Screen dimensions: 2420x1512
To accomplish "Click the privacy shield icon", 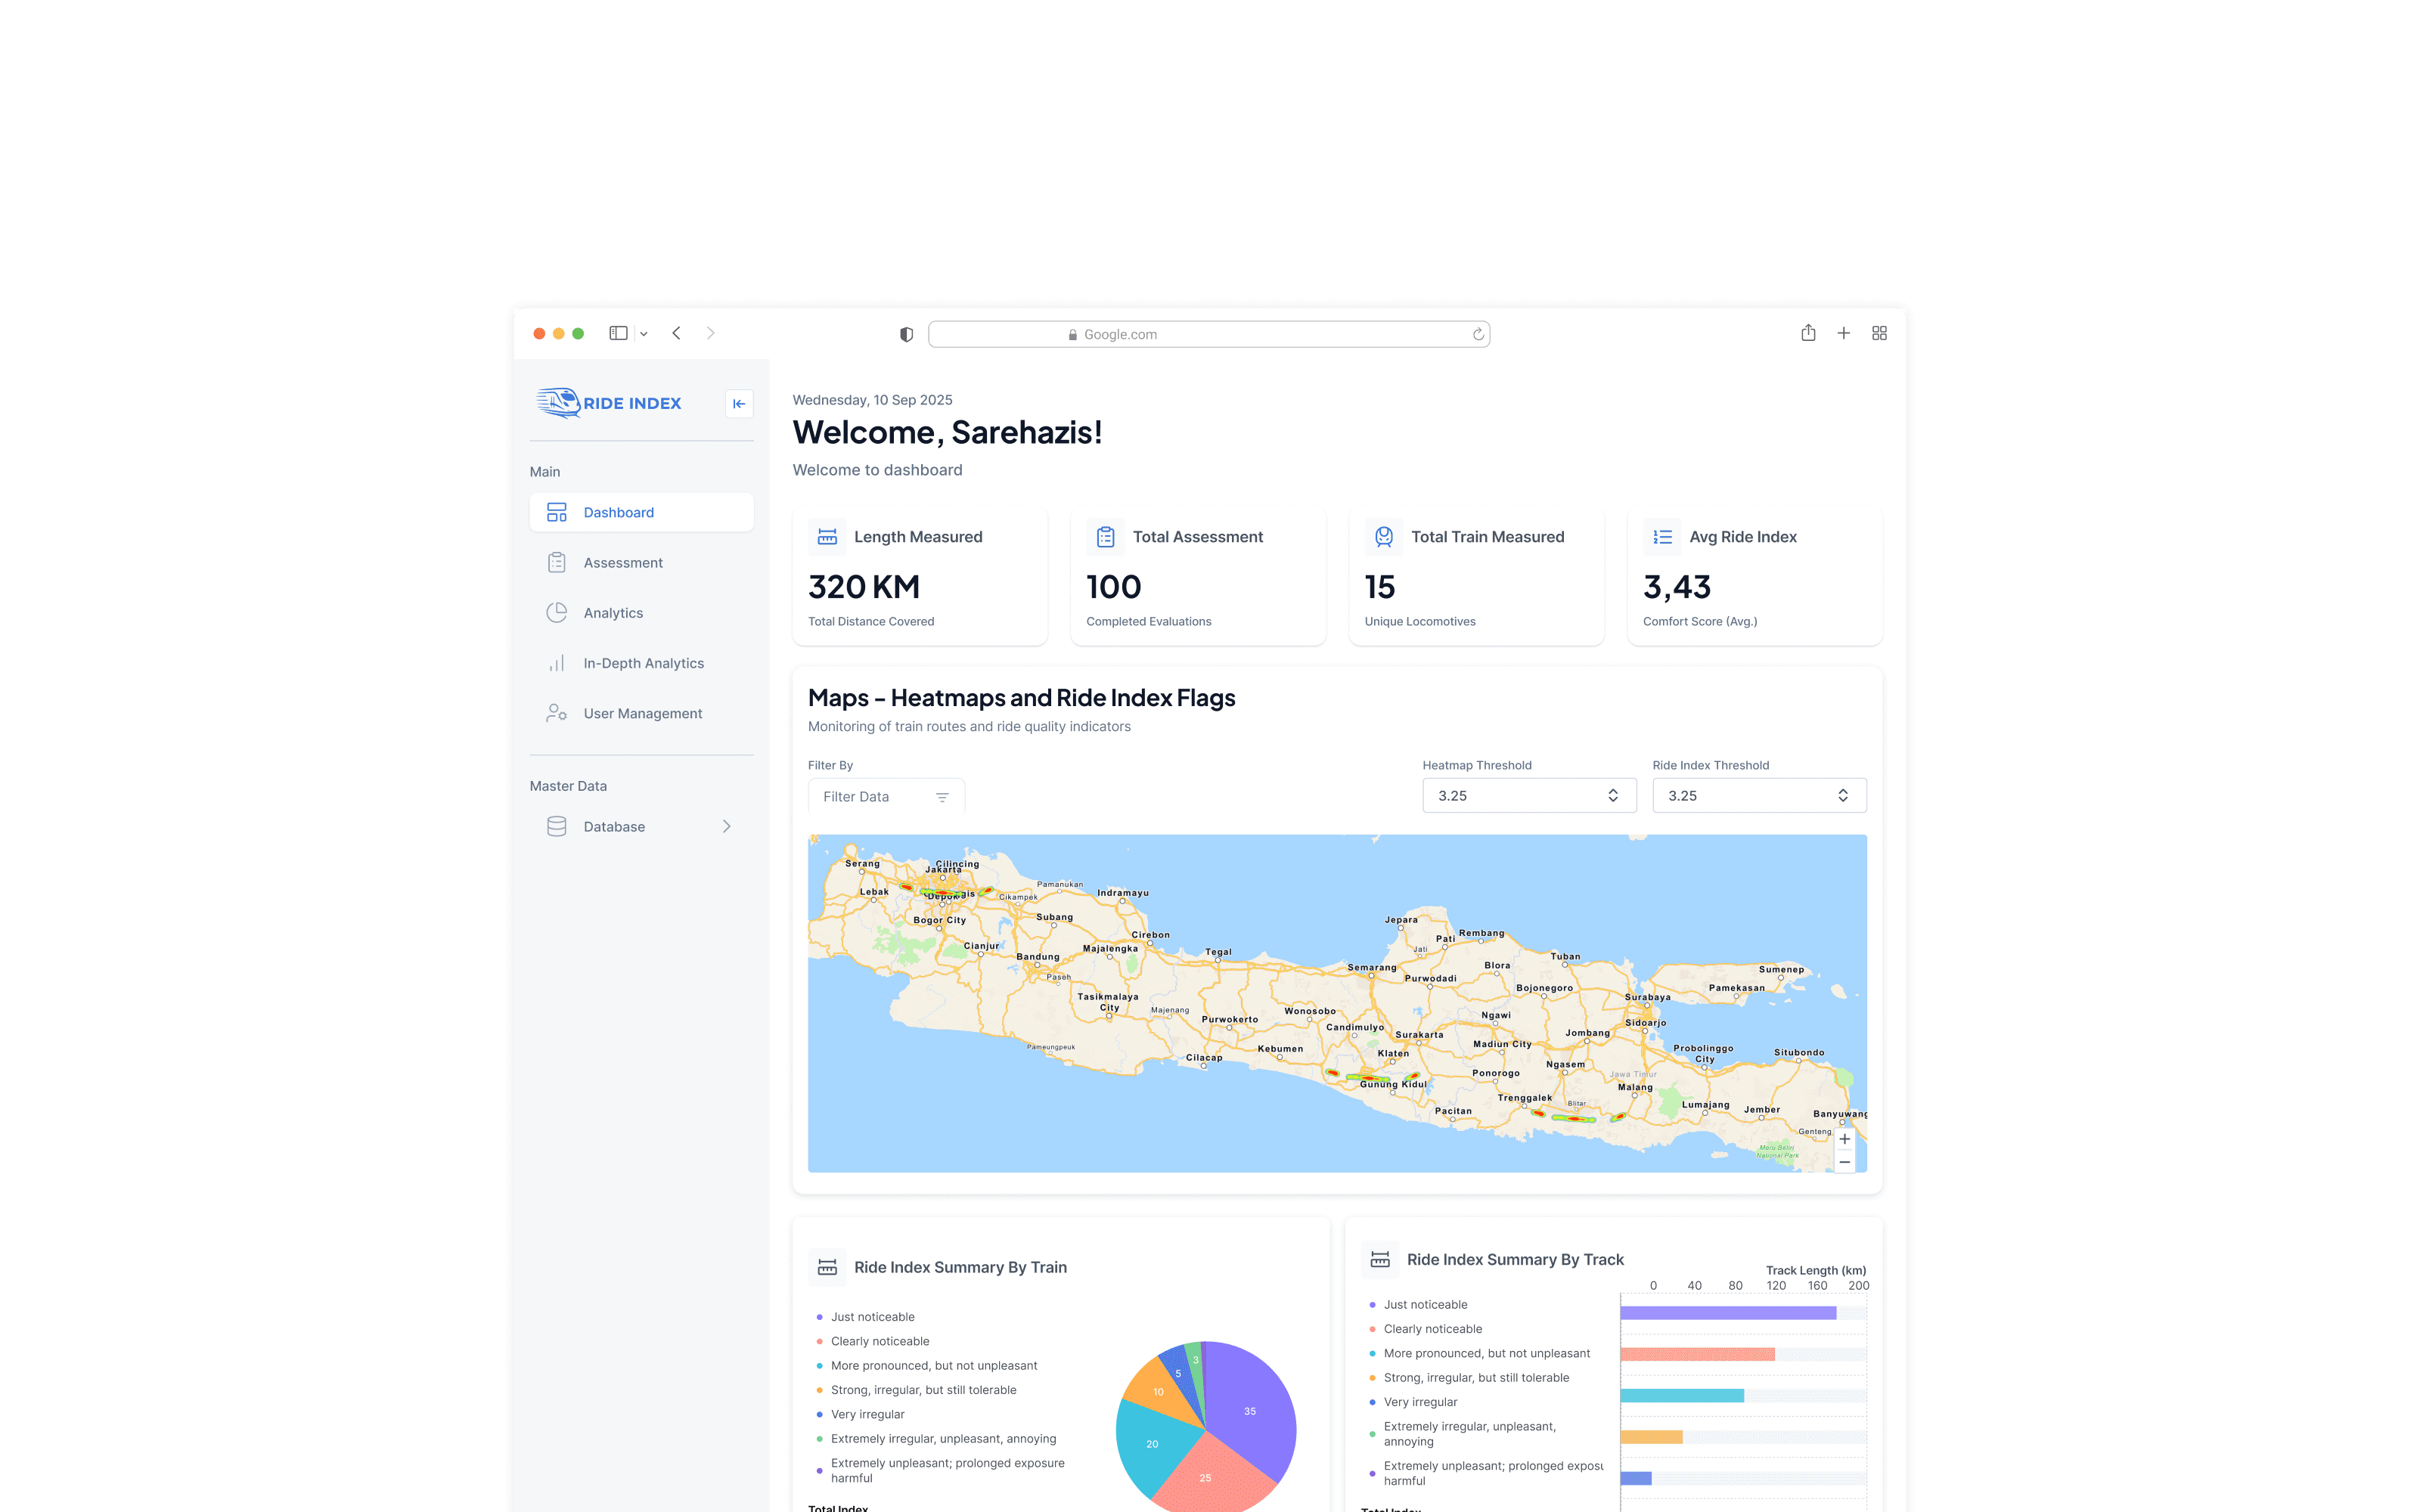I will pos(906,334).
